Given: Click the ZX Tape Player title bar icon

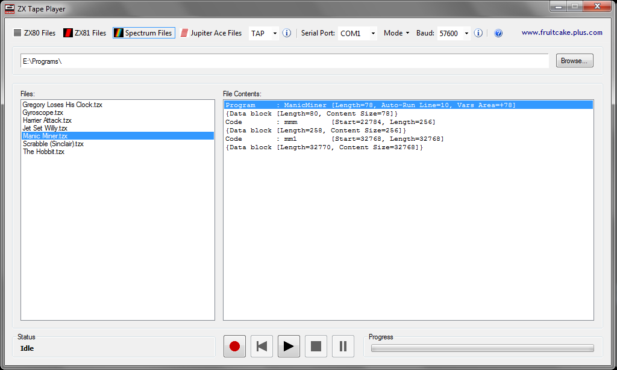Looking at the screenshot, I should (x=10, y=8).
